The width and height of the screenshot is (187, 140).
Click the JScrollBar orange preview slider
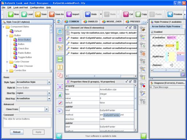click(x=170, y=46)
